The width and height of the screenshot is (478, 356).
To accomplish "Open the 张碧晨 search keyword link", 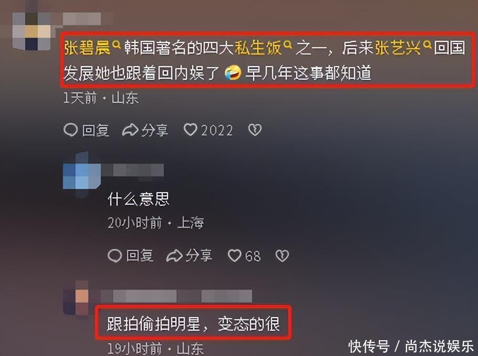I will click(x=87, y=48).
